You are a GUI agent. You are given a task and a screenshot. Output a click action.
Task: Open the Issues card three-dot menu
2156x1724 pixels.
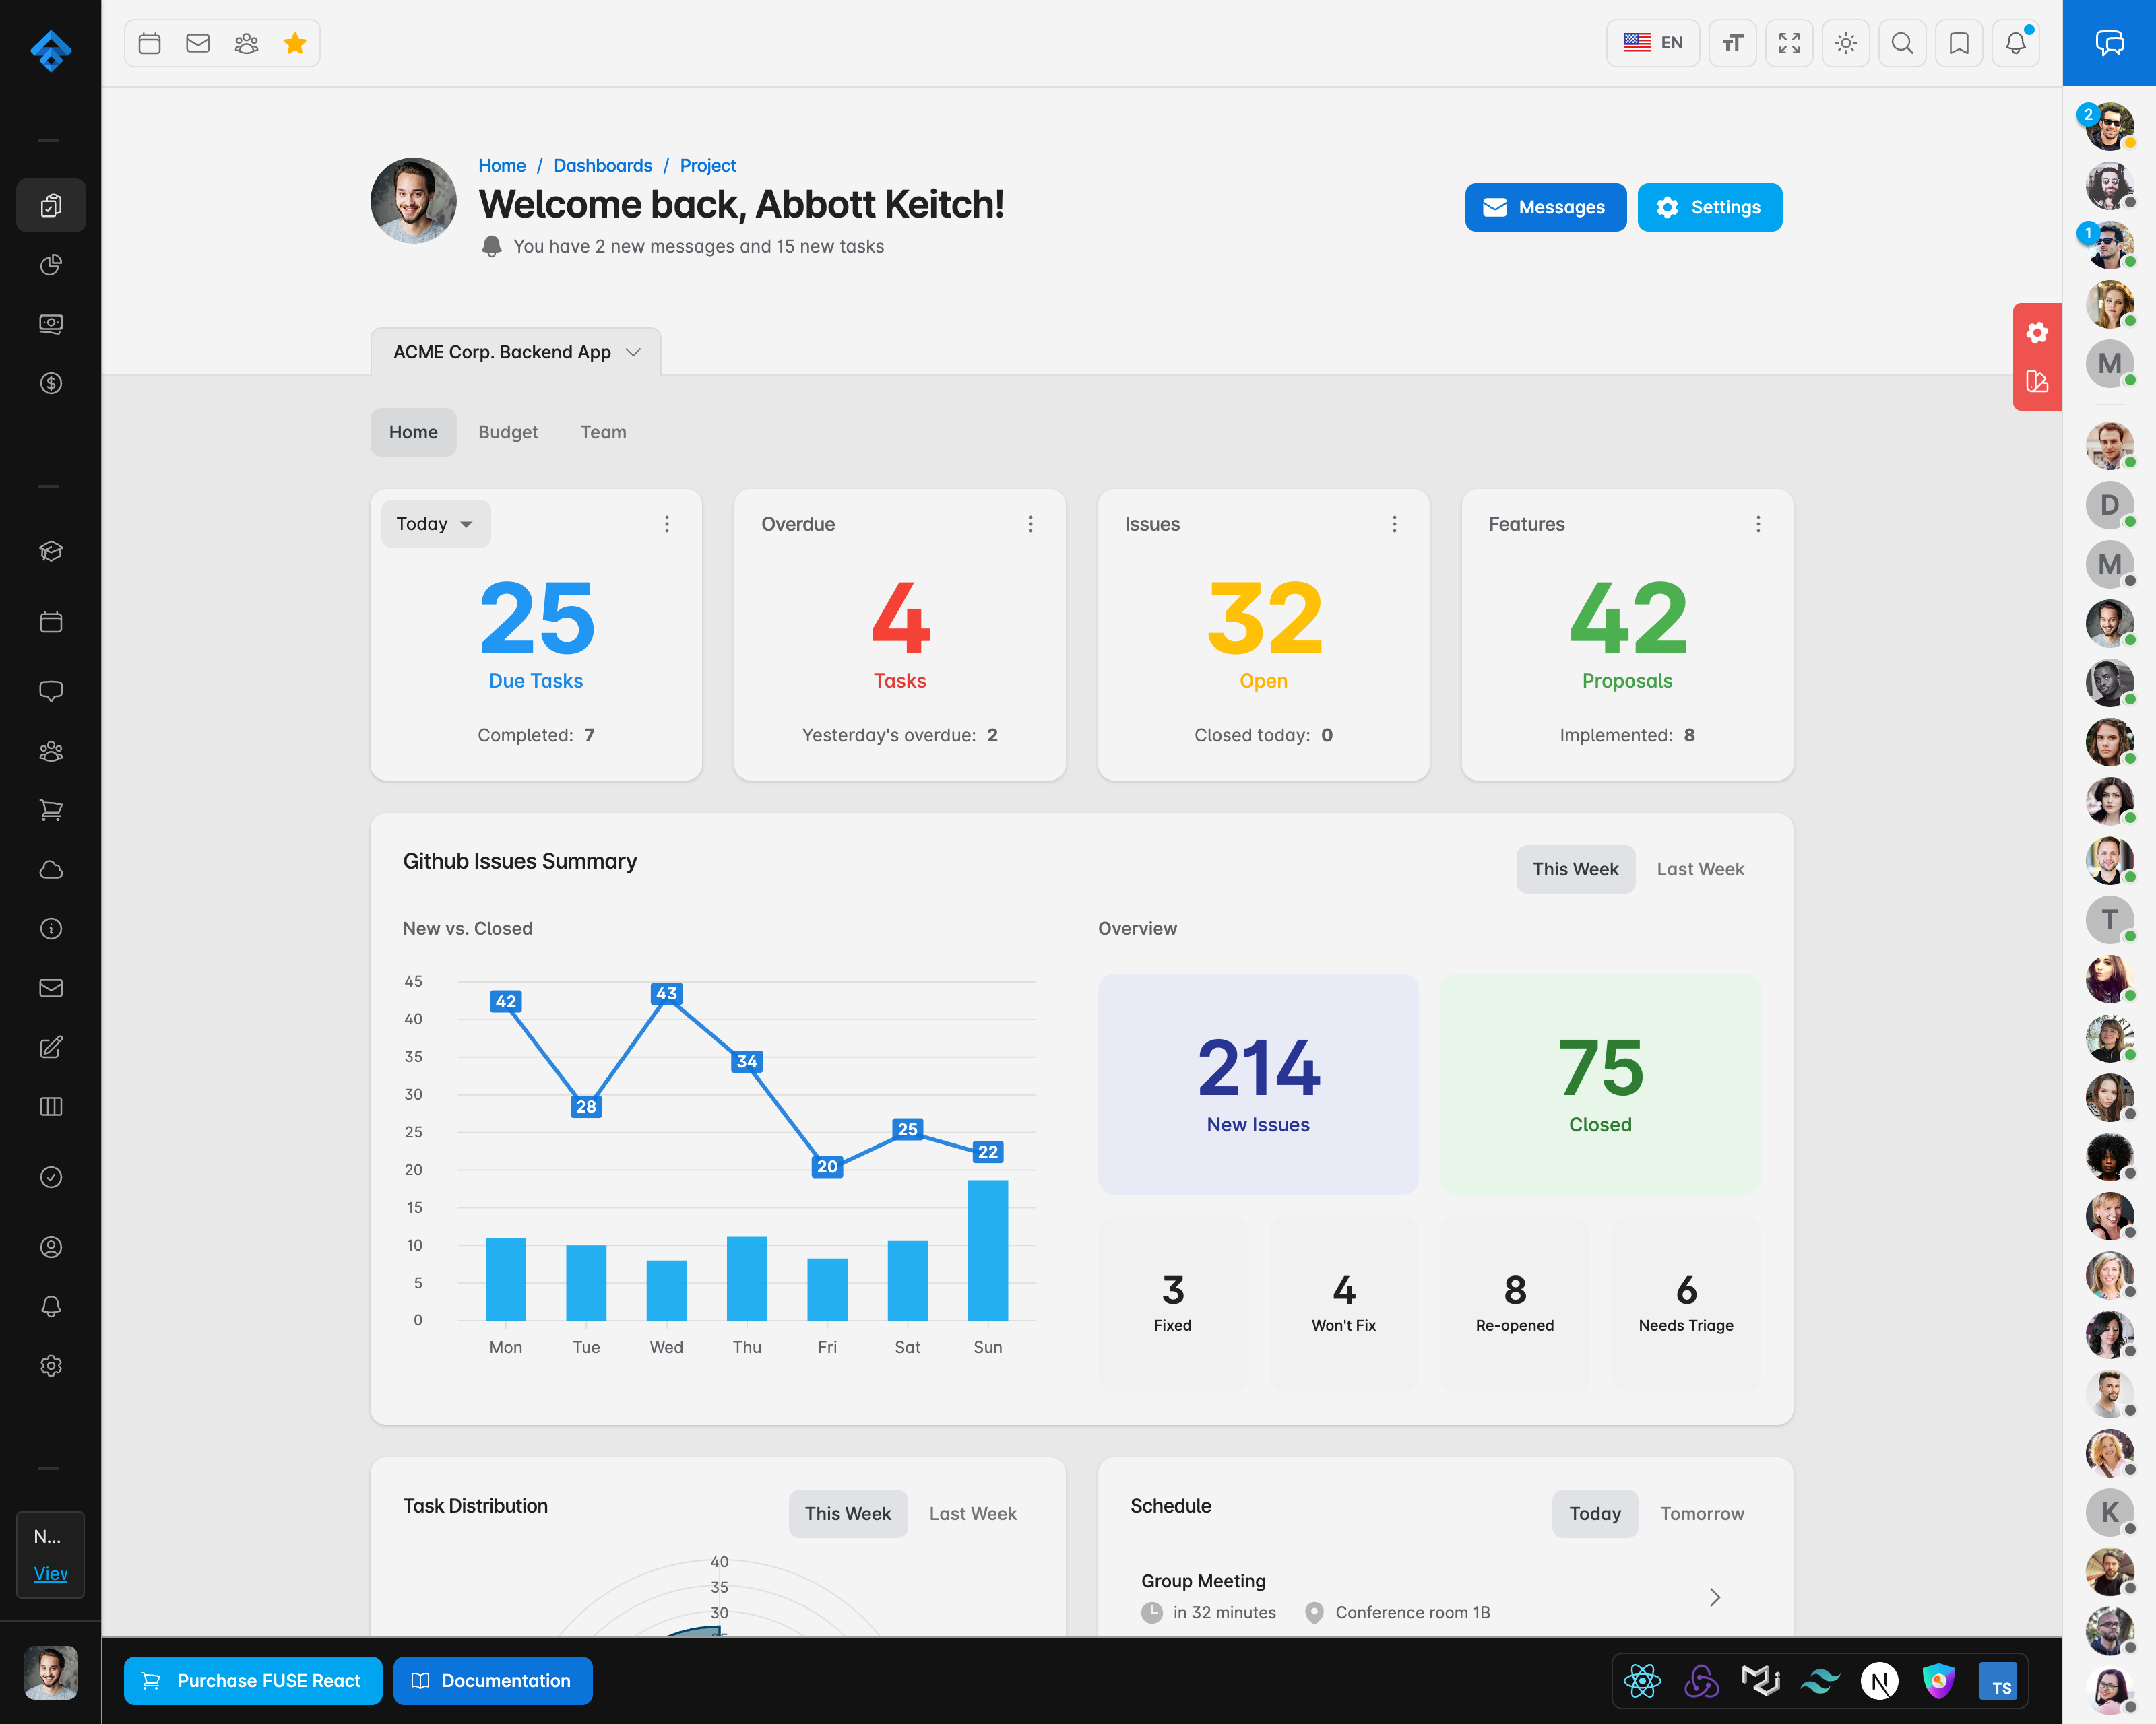1394,524
